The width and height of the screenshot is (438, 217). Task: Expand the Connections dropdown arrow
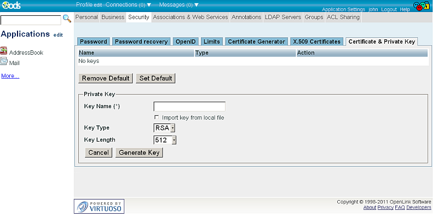click(x=149, y=5)
